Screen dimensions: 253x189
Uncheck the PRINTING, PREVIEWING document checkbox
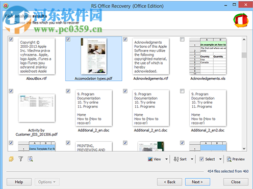[x=68, y=143]
